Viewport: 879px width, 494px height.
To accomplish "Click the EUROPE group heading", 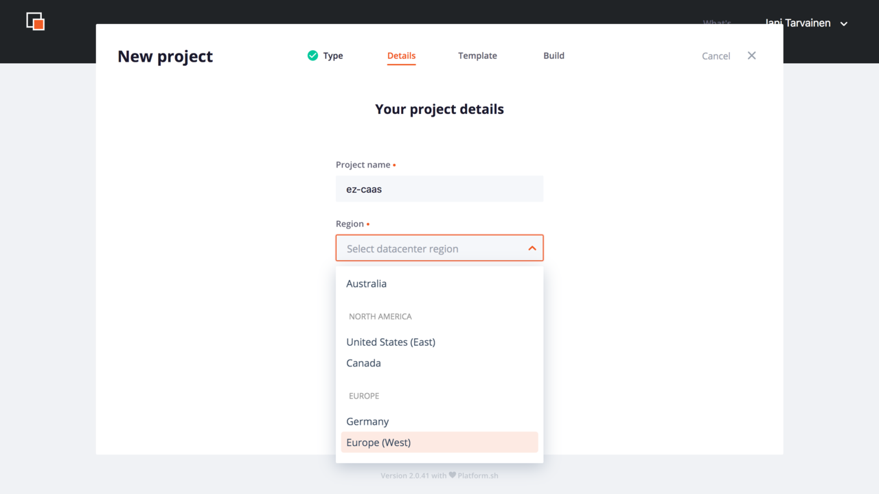I will (x=364, y=396).
